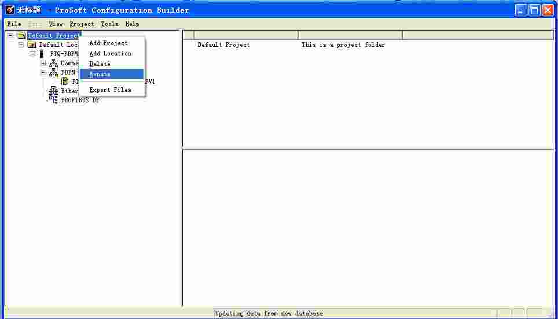Screen dimensions: 558x319
Task: Collapse the Default Location tree node
Action: click(21, 45)
